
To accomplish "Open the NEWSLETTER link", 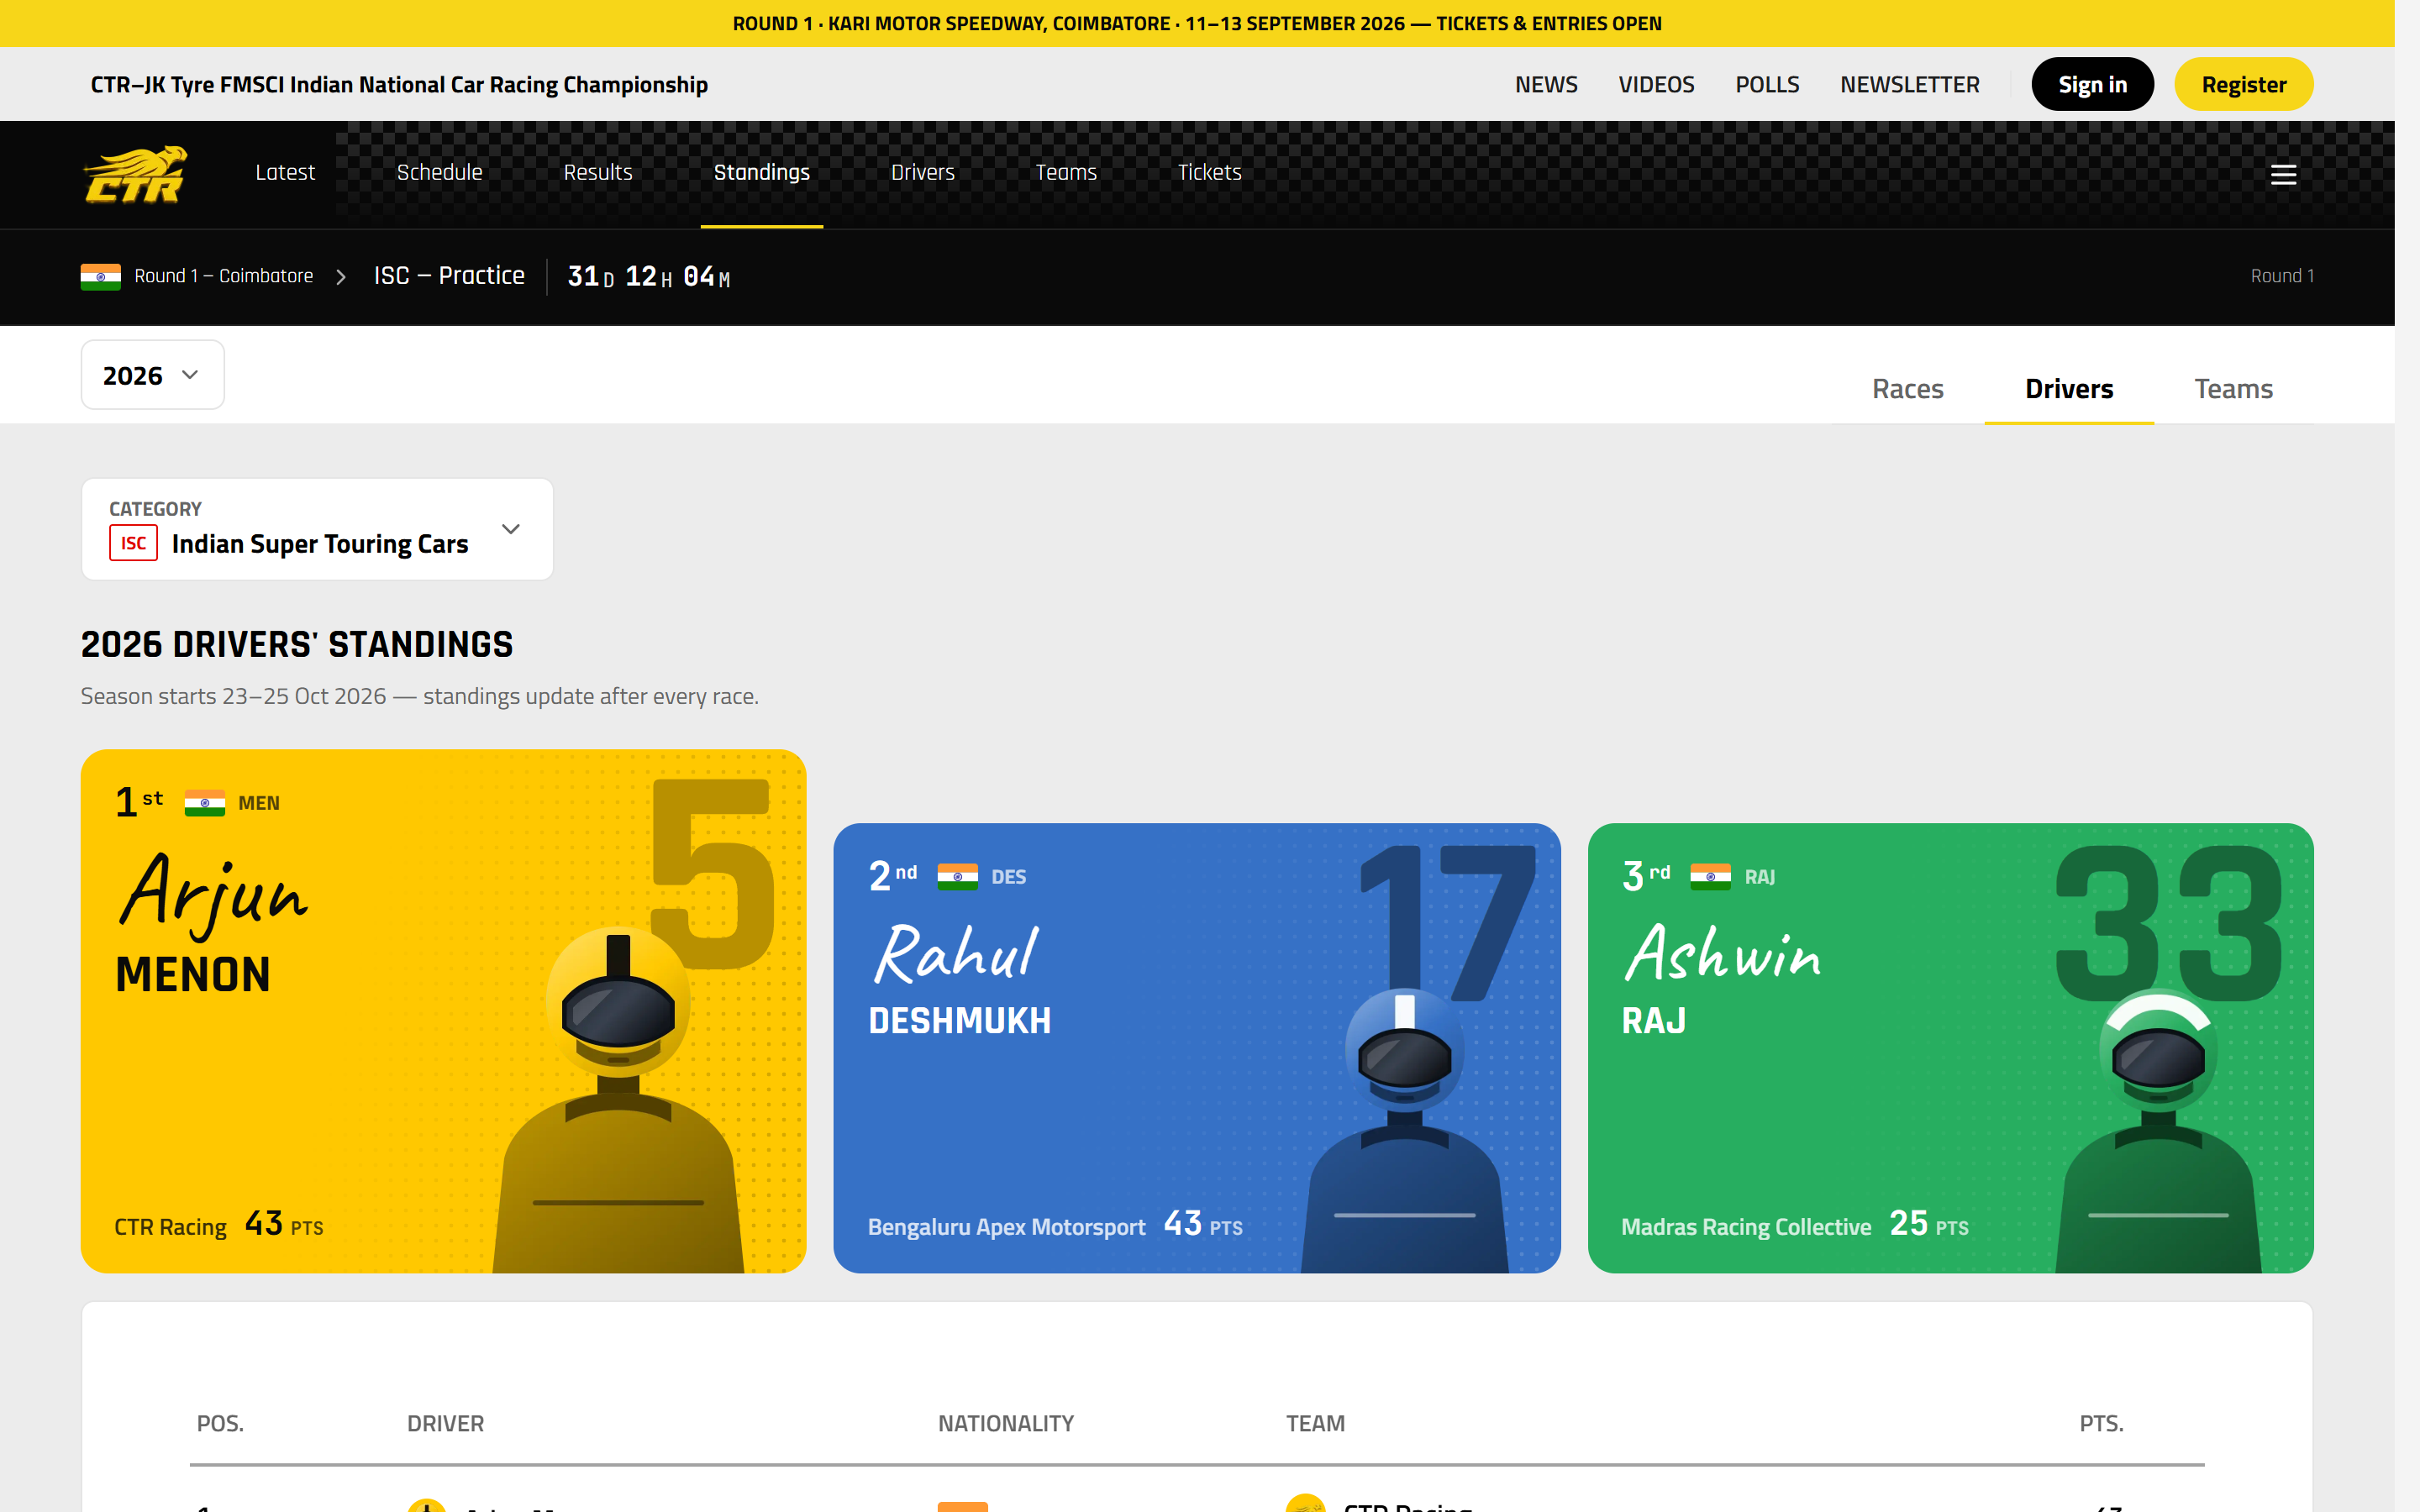I will click(x=1909, y=84).
